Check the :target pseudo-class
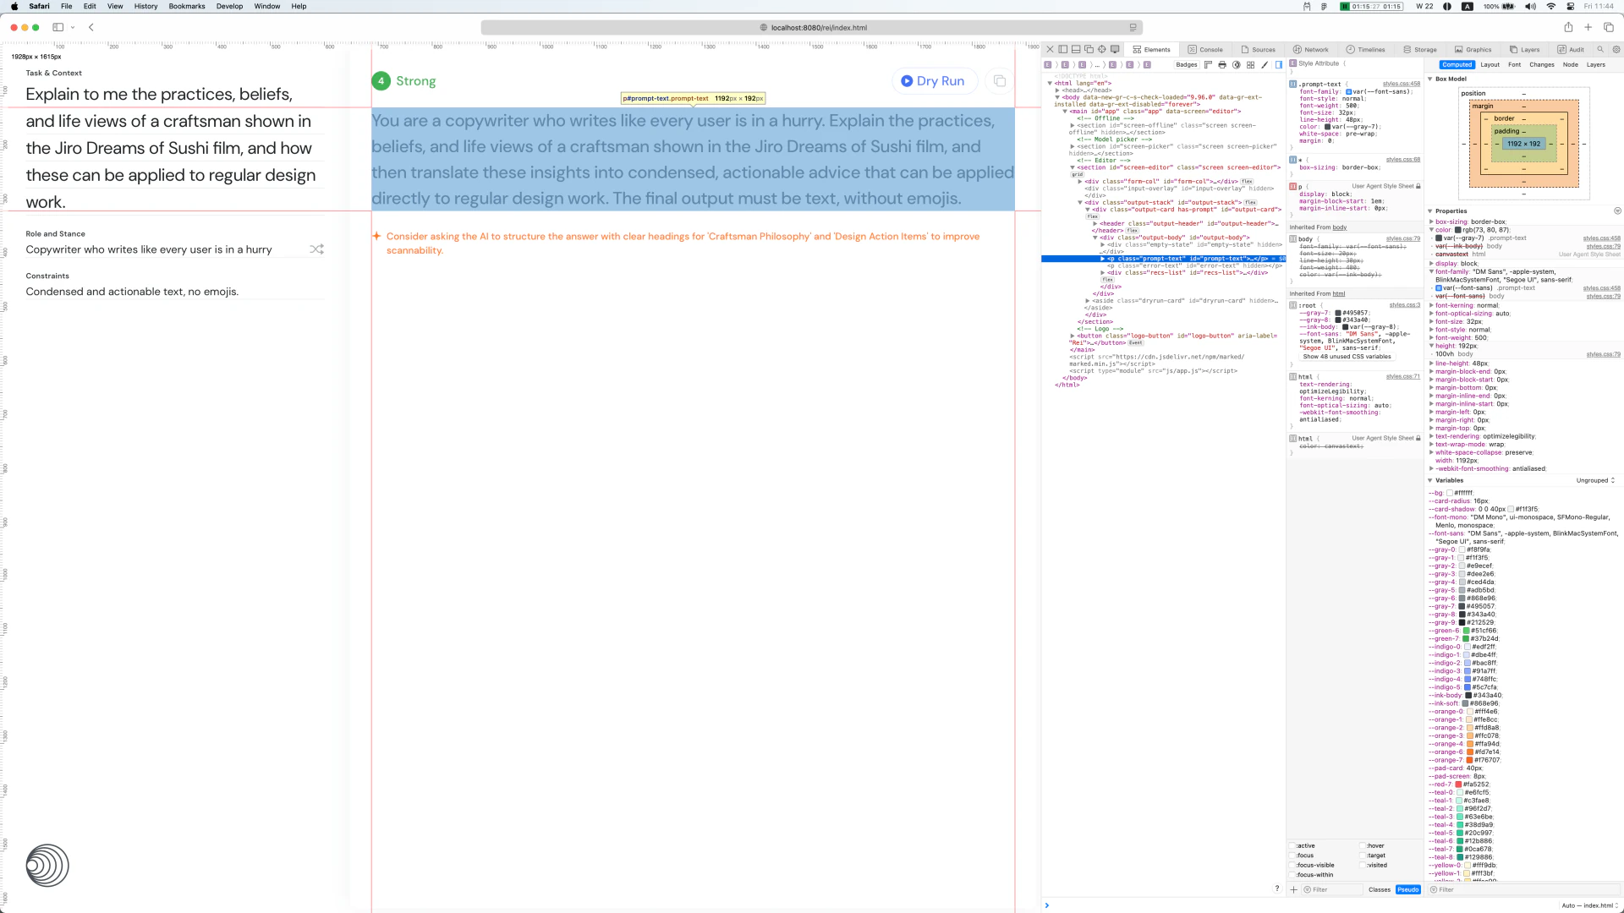Viewport: 1624px width, 913px height. (x=1363, y=856)
